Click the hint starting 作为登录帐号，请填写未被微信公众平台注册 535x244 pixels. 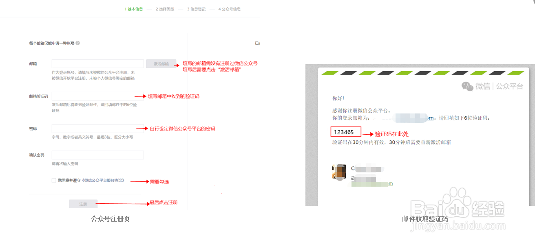pos(93,75)
